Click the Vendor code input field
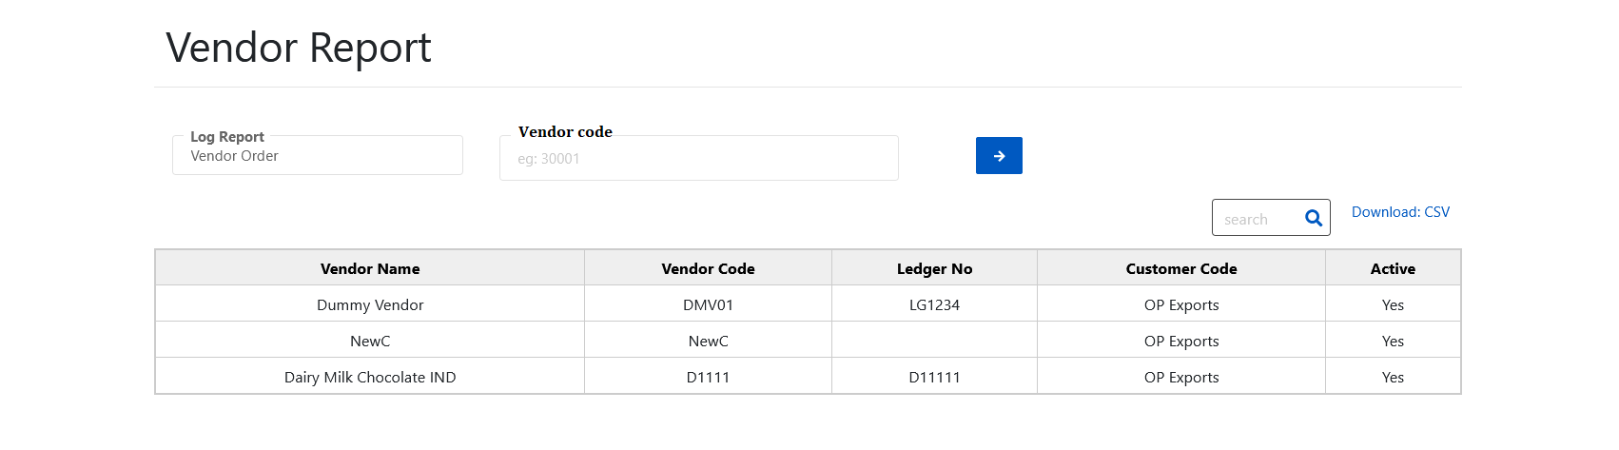Screen dimensions: 1619x450 pos(698,159)
